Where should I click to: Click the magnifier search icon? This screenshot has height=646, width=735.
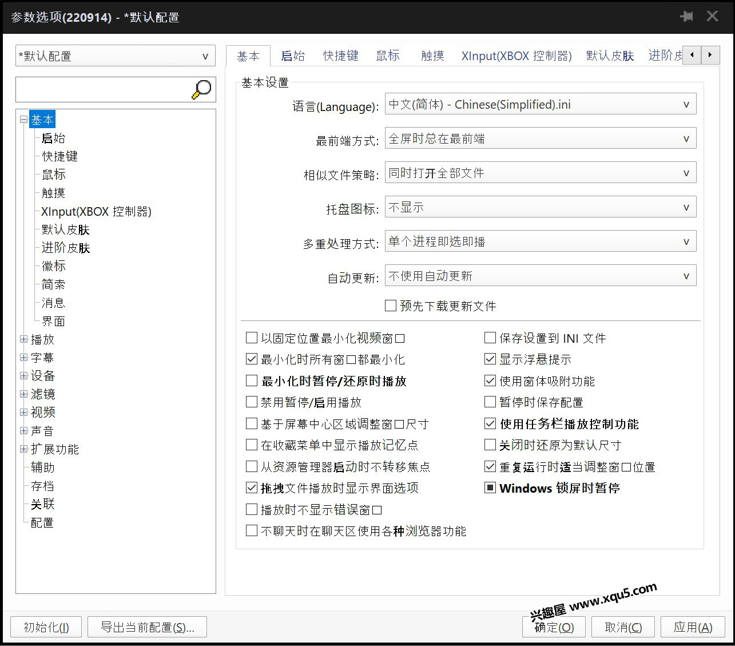pyautogui.click(x=201, y=89)
